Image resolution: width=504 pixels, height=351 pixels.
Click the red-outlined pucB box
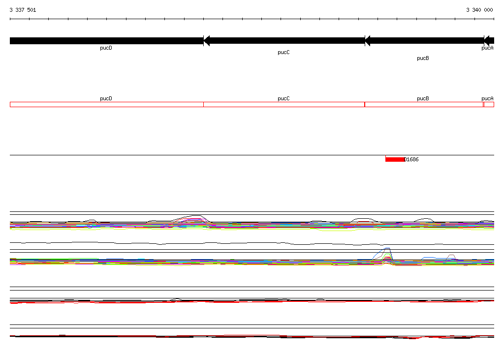click(x=424, y=104)
